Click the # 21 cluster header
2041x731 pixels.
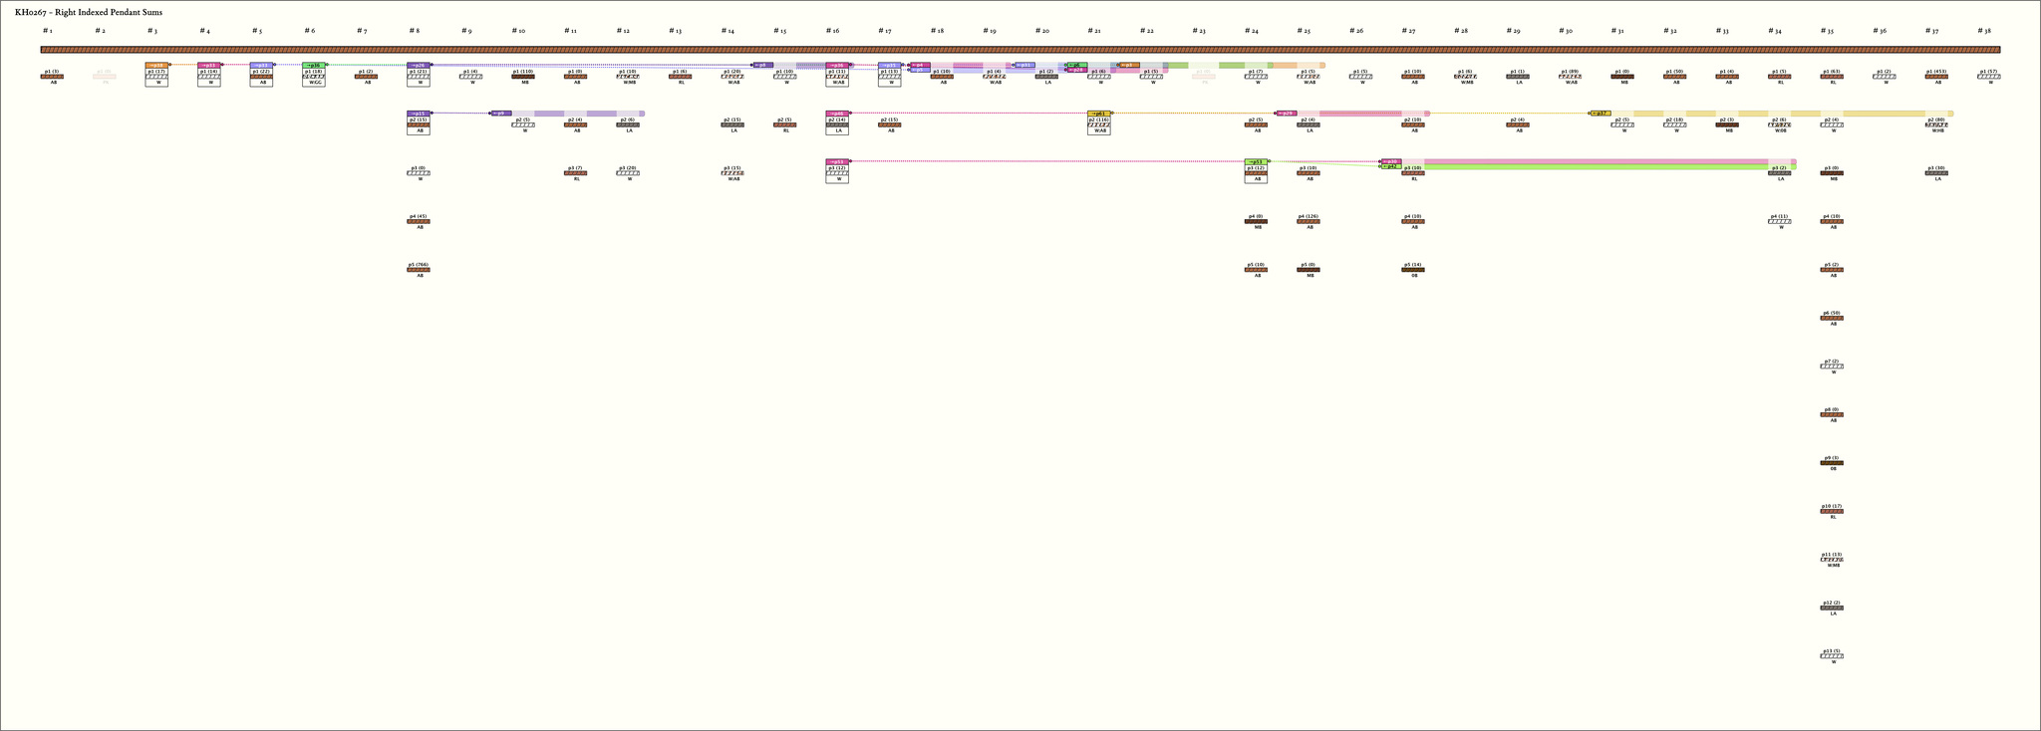click(1094, 31)
